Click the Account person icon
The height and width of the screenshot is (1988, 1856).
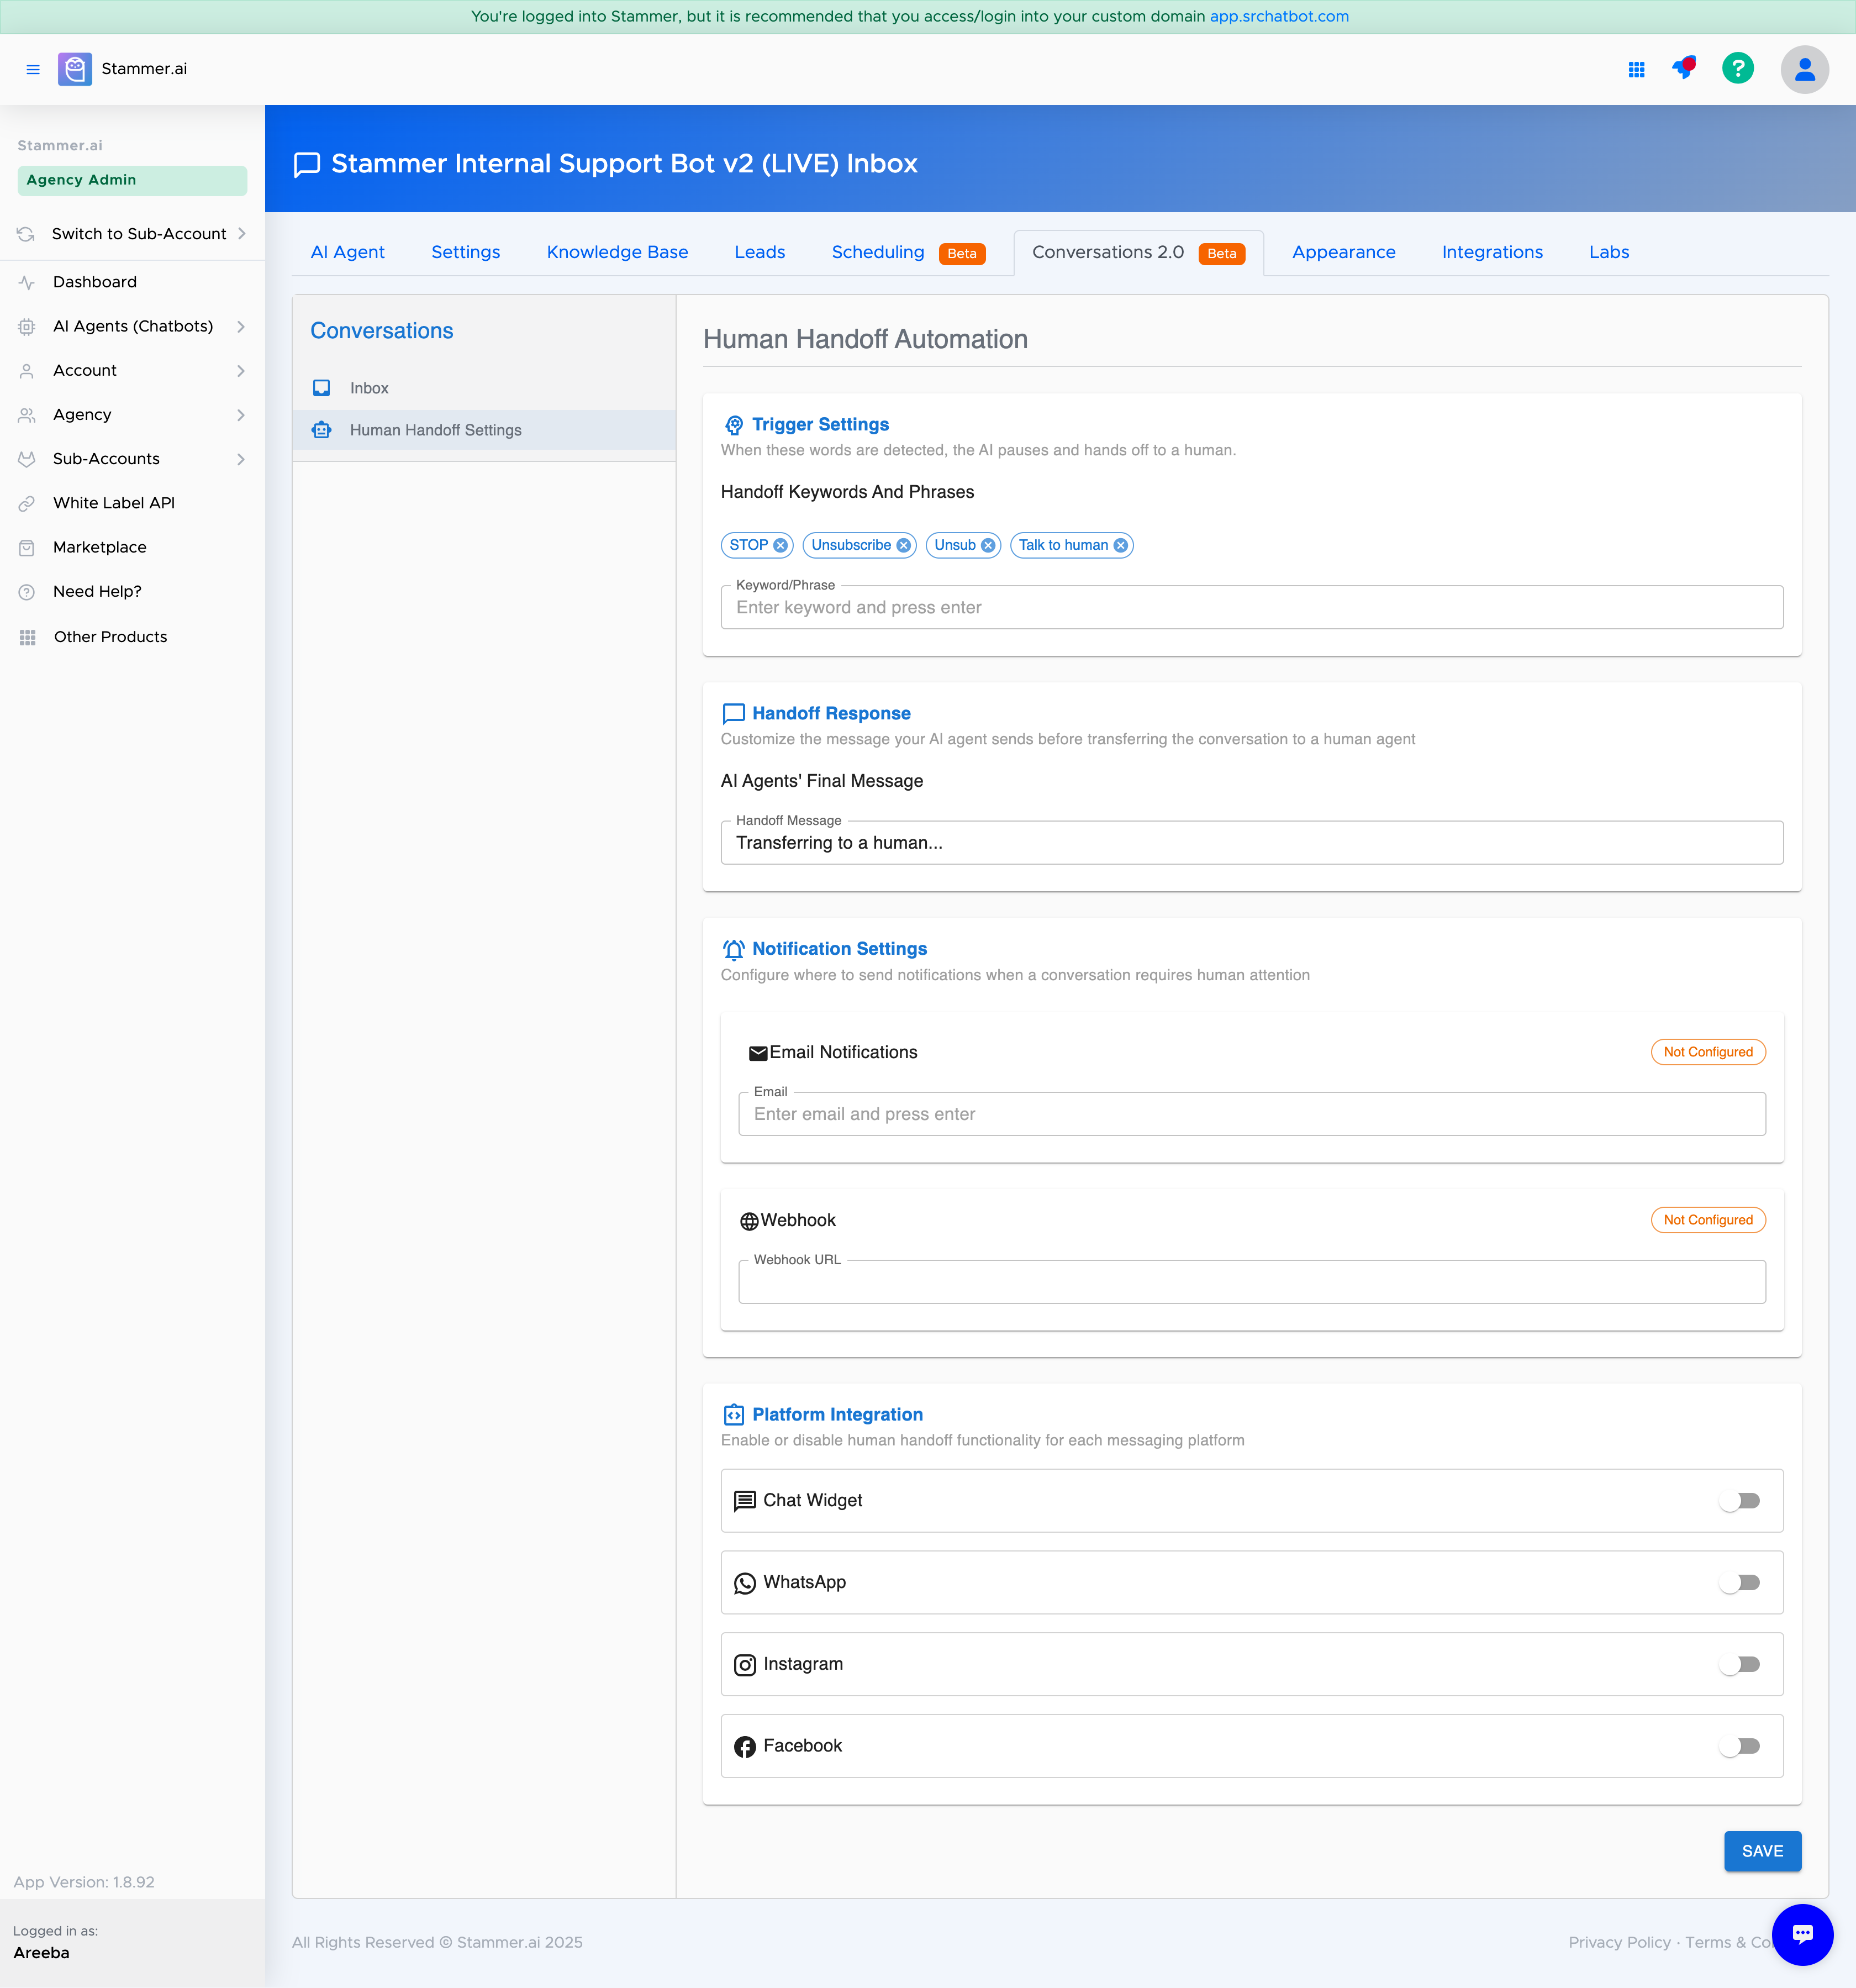pos(27,371)
